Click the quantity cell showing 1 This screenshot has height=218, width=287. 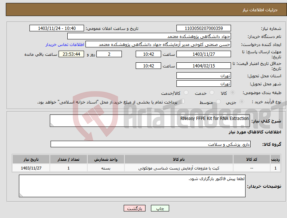coord(68,168)
